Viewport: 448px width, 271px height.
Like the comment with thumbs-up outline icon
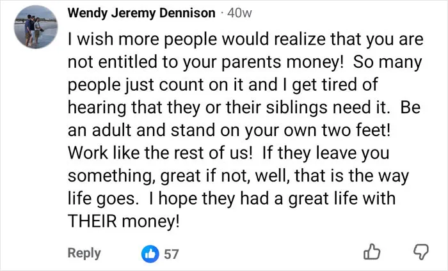[372, 252]
